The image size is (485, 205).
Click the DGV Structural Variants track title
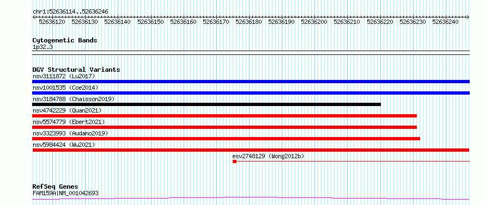pyautogui.click(x=76, y=70)
